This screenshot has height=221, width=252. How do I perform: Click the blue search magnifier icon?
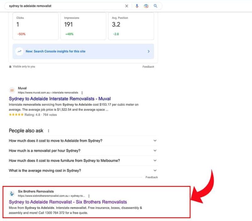pos(155,6)
